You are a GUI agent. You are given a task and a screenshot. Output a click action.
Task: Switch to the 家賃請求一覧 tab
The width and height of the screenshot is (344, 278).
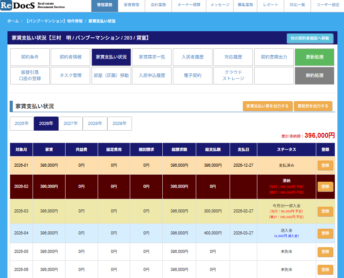[x=152, y=57]
